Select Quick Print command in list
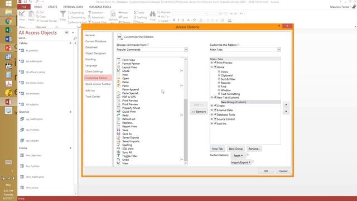Image resolution: width=357 pixels, height=201 pixels. pyautogui.click(x=129, y=112)
